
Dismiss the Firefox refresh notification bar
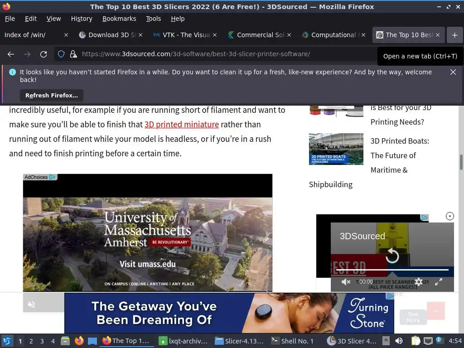(453, 72)
